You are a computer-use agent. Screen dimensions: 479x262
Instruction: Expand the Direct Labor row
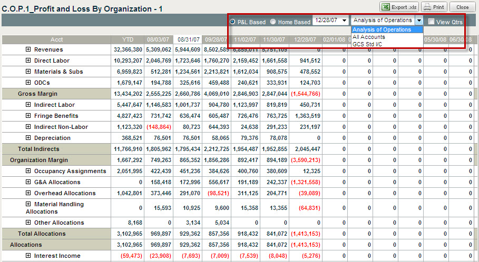click(28, 61)
